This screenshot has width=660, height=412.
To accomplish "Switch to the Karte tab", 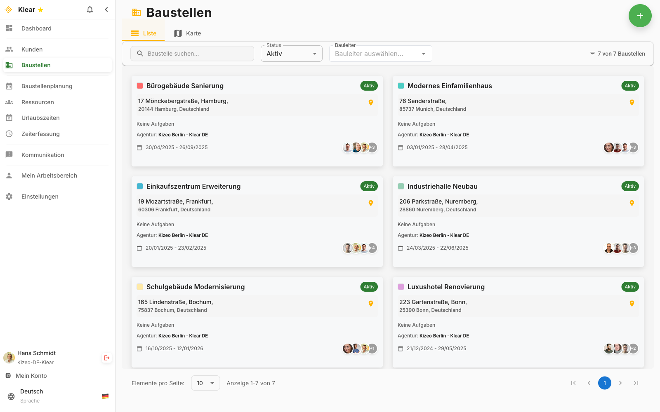I will coord(187,33).
